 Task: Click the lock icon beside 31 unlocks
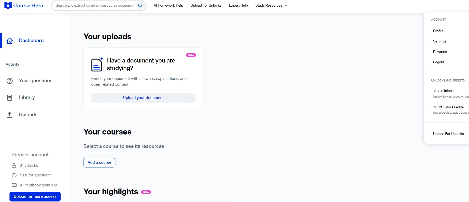(14, 166)
